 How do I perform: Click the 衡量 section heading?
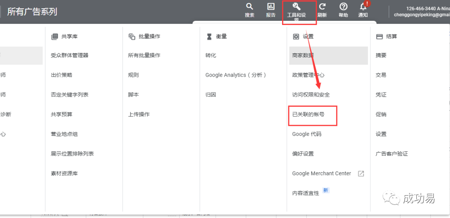[x=222, y=37]
